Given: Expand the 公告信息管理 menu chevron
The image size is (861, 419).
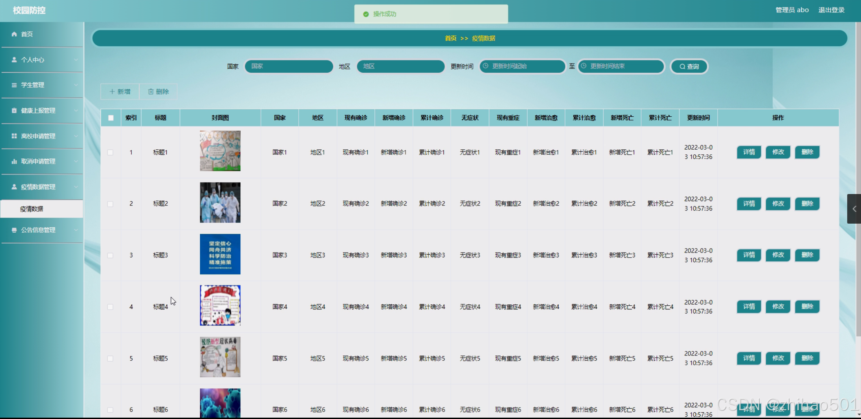Looking at the screenshot, I should (76, 230).
